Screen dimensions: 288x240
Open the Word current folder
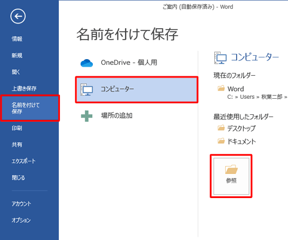coord(236,89)
